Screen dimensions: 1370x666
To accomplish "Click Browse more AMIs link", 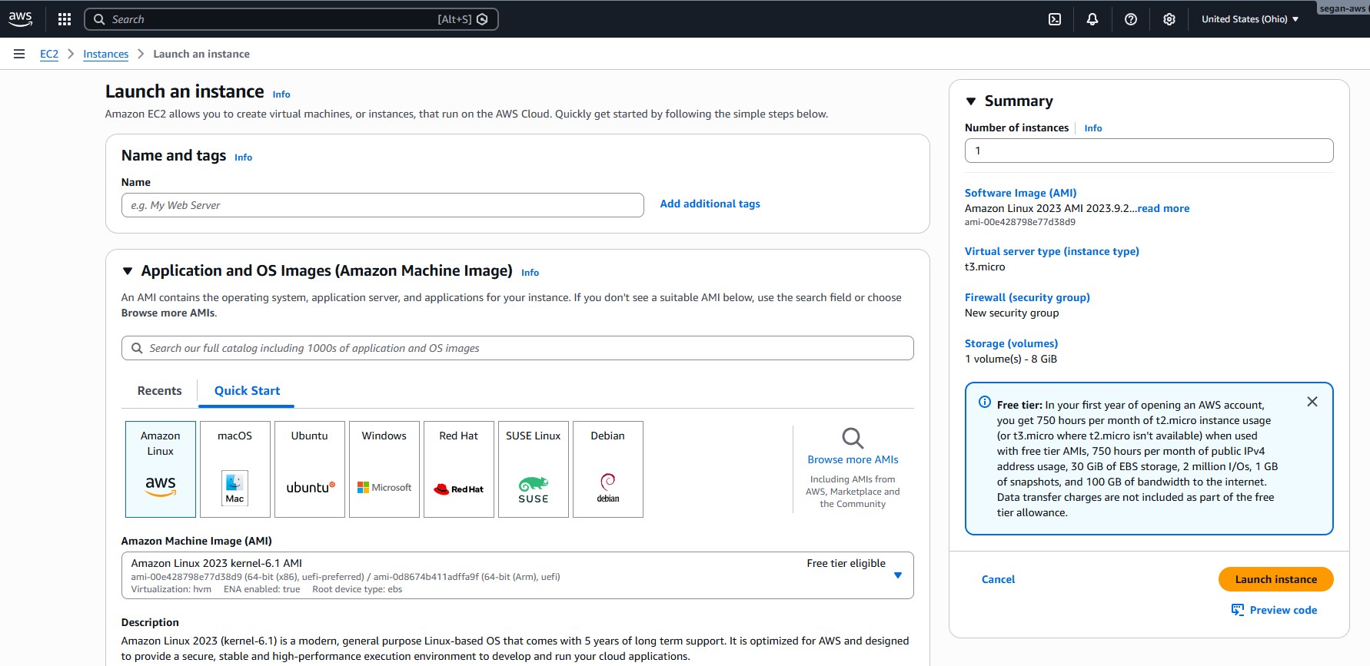I will (x=853, y=459).
